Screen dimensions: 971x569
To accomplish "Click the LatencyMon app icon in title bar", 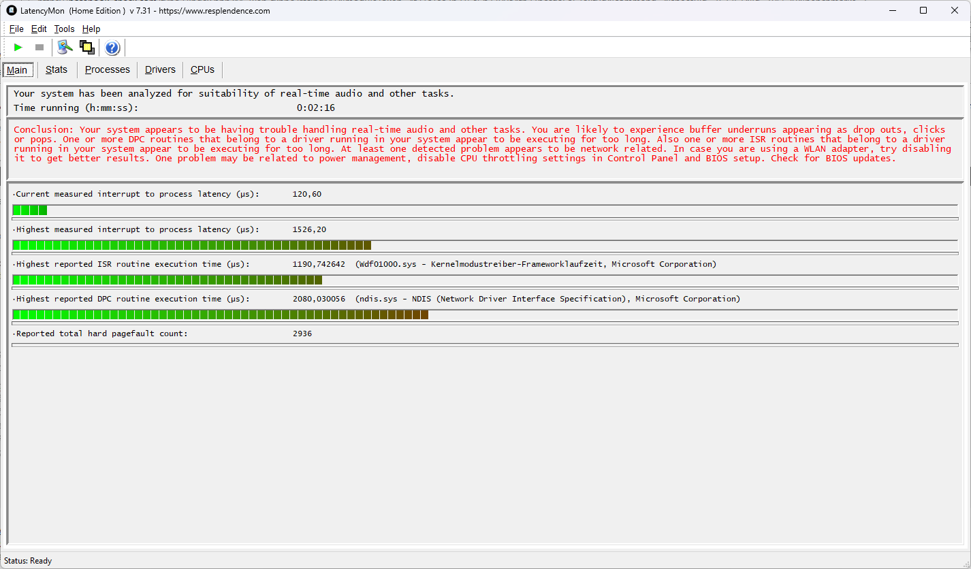I will click(11, 10).
